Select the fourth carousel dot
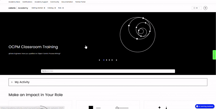Image resolution: width=216 pixels, height=109 pixels. pos(112,60)
